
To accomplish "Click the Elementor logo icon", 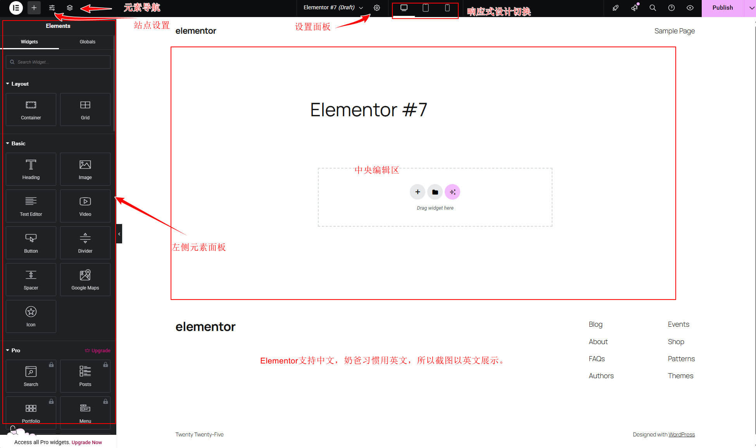I will point(16,8).
